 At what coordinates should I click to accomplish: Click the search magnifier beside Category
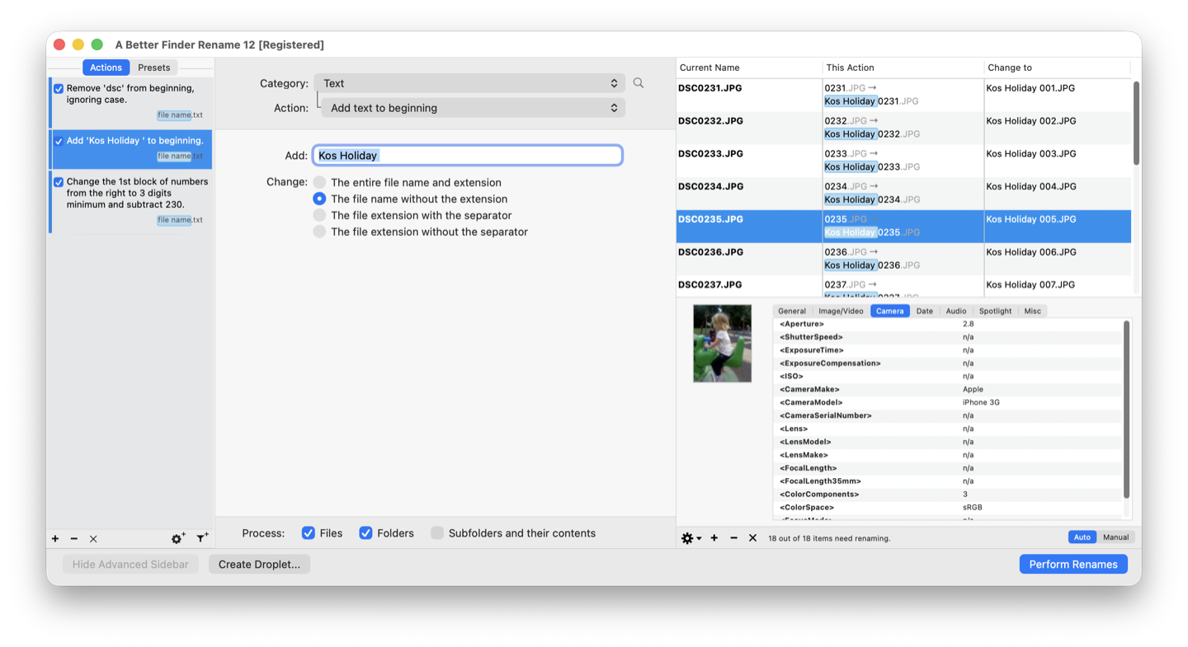639,83
